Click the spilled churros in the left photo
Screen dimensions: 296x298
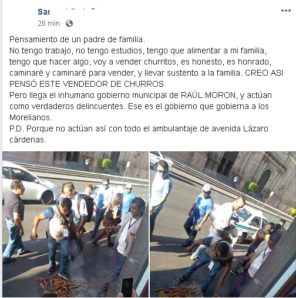57,285
